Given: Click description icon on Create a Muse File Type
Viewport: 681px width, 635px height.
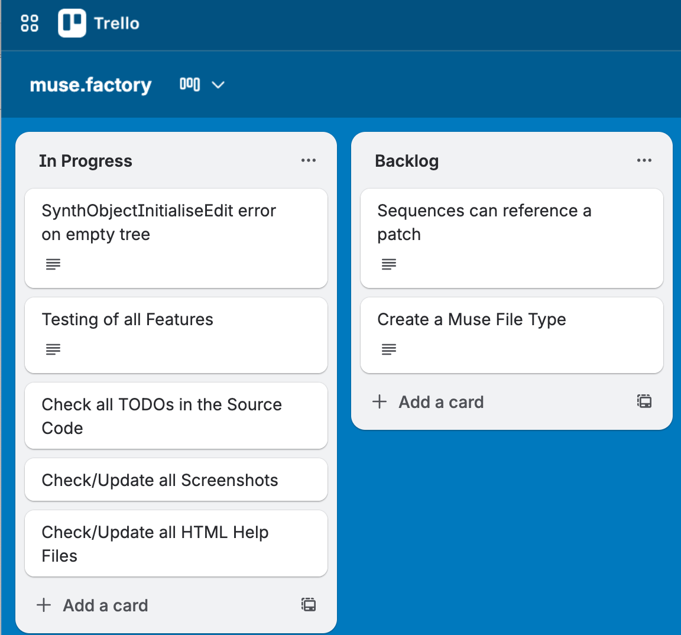Looking at the screenshot, I should [389, 349].
